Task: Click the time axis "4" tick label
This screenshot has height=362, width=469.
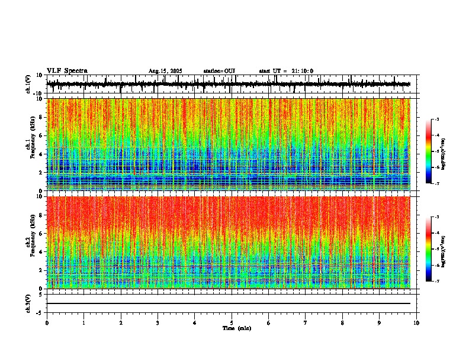Action: click(195, 323)
